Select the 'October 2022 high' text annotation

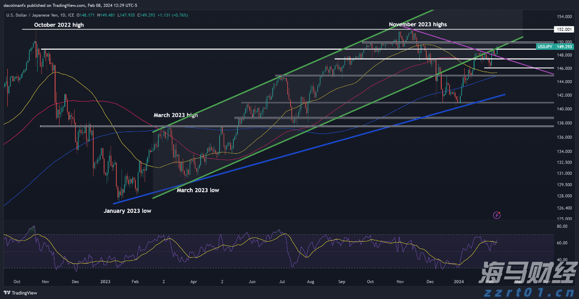(x=59, y=25)
